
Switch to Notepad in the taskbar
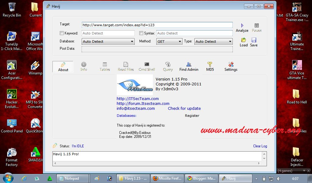(x=73, y=178)
